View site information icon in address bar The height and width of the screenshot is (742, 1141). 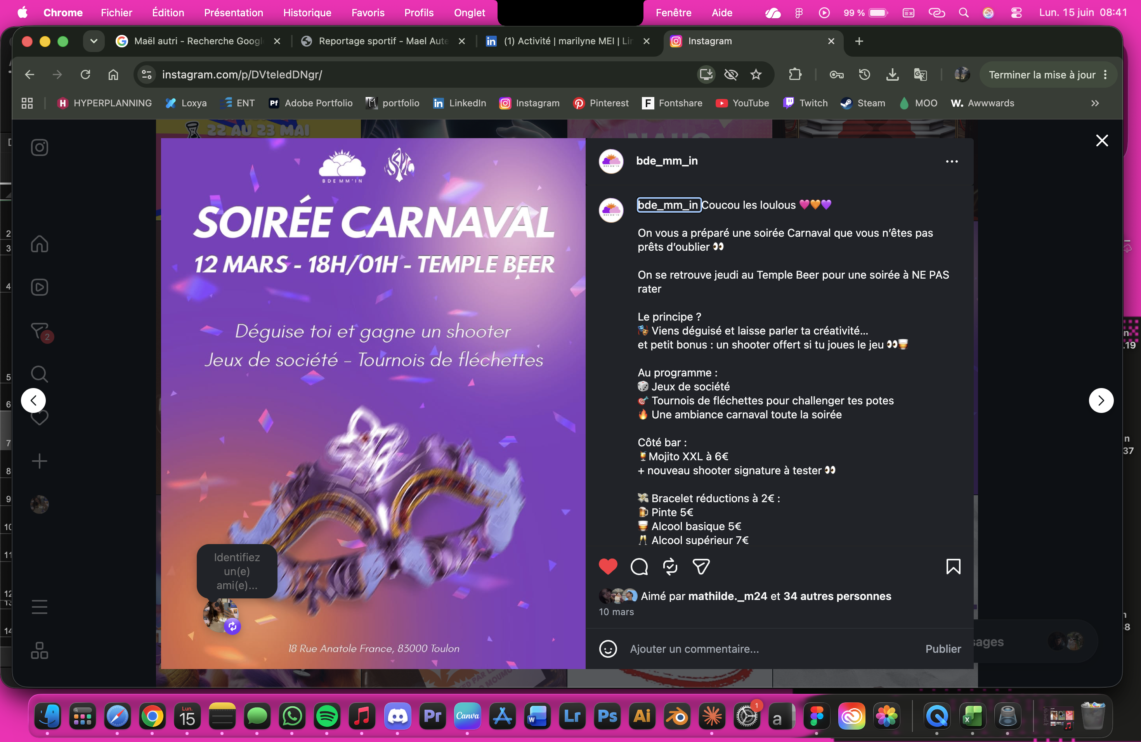click(147, 74)
